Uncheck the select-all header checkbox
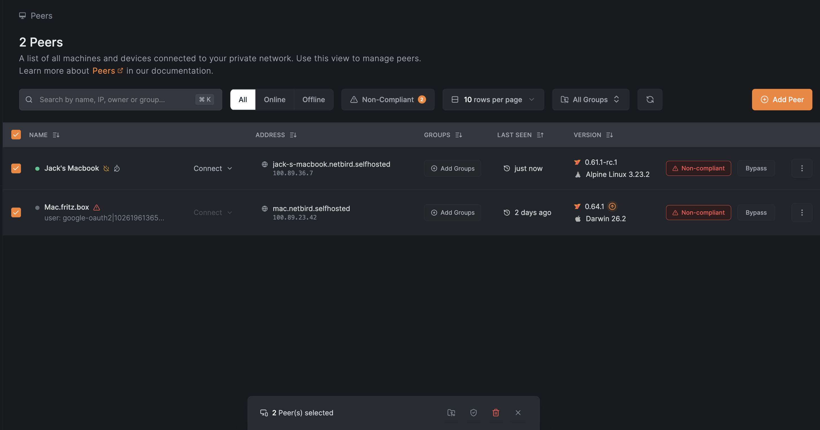 pyautogui.click(x=16, y=135)
